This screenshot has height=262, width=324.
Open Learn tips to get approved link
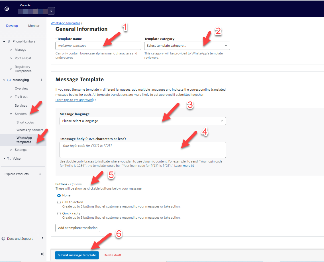[x=74, y=100]
